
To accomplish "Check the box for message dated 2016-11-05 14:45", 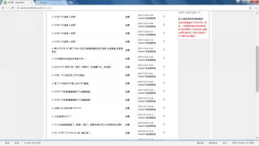I will [x=164, y=16].
